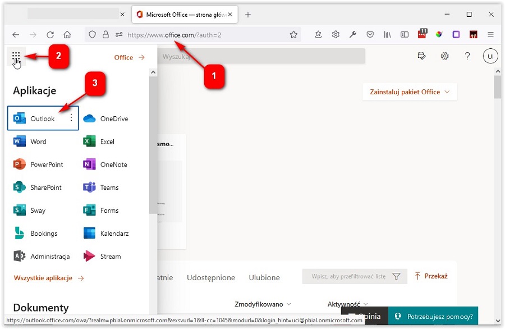Open the browser library icon
Image resolution: width=505 pixels, height=329 pixels.
click(387, 34)
